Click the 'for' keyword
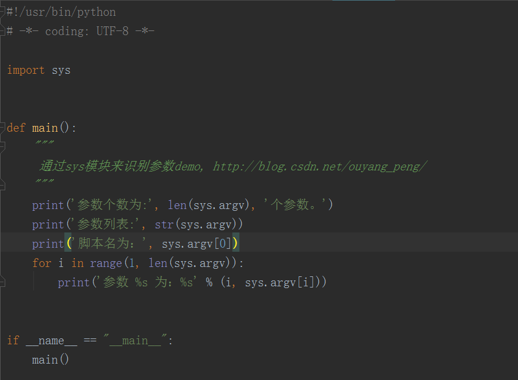This screenshot has width=518, height=380. point(42,263)
